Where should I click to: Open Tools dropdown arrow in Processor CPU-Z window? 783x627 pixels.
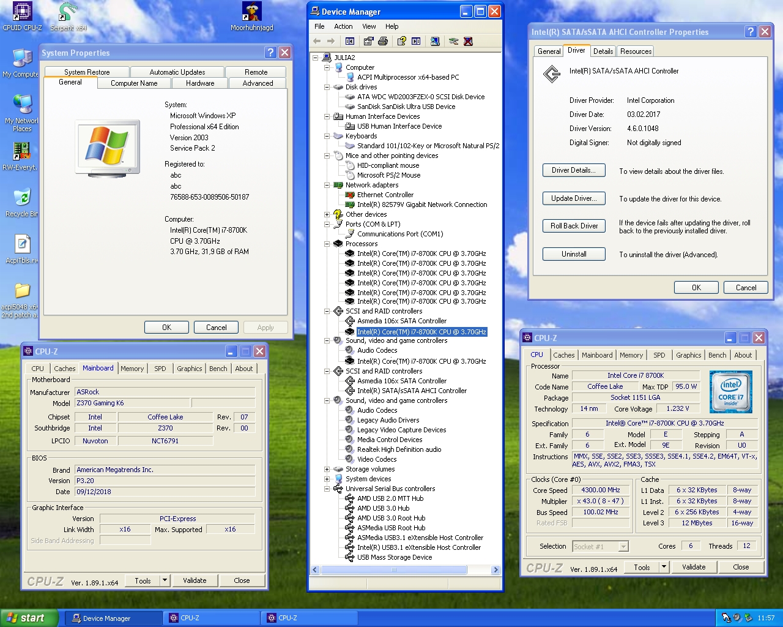pos(664,567)
